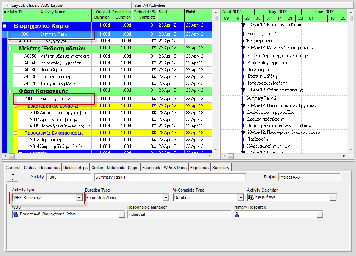The image size is (356, 256).
Task: Open the Expenses tab
Action: coord(199,168)
